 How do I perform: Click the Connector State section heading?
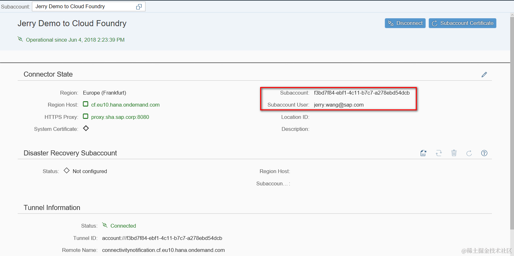pyautogui.click(x=48, y=74)
